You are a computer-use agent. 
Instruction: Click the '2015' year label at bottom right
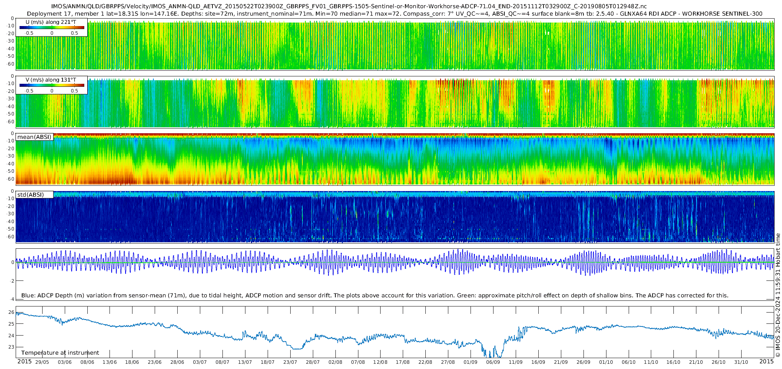(x=766, y=362)
